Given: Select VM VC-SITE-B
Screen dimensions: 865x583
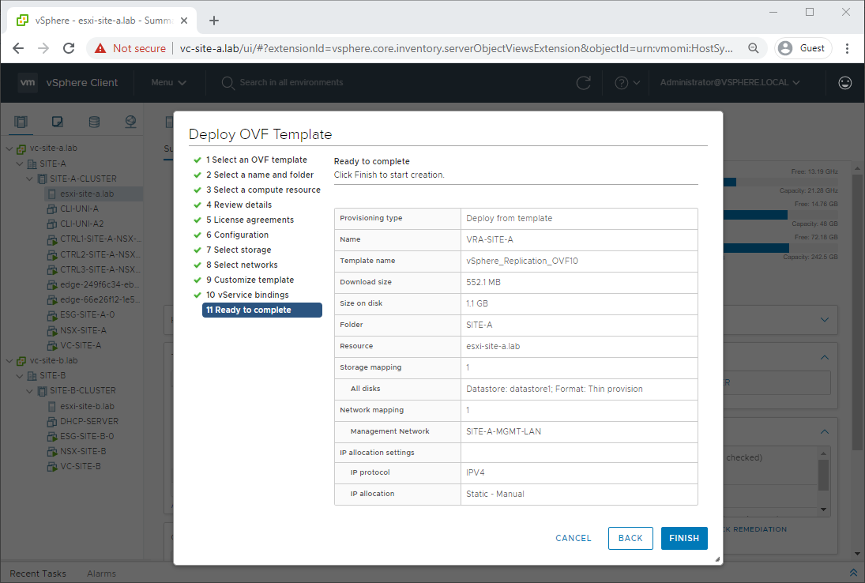Looking at the screenshot, I should 80,466.
